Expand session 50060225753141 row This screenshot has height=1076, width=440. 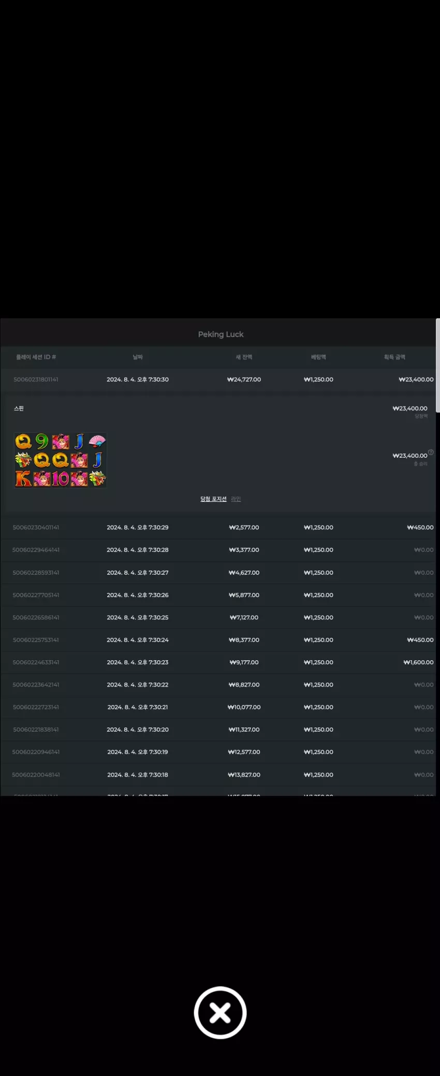[x=218, y=640]
